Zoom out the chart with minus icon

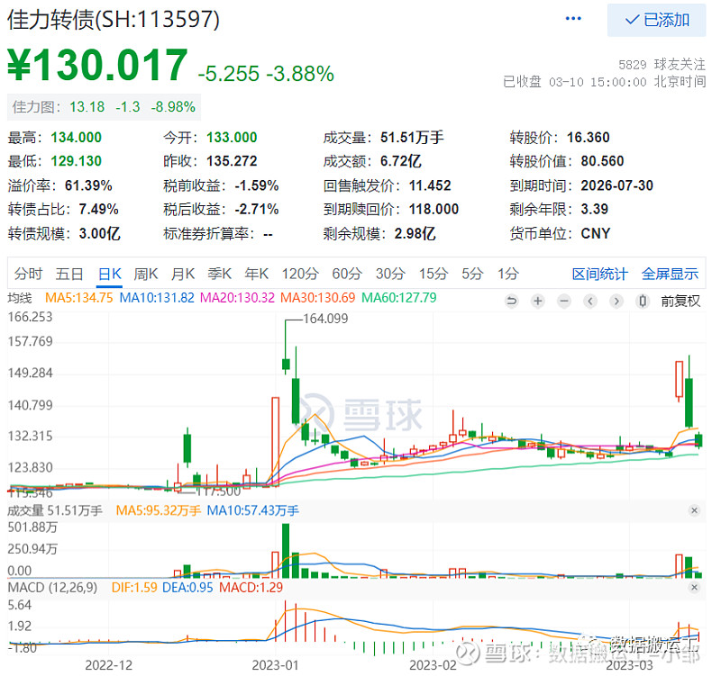pos(564,302)
